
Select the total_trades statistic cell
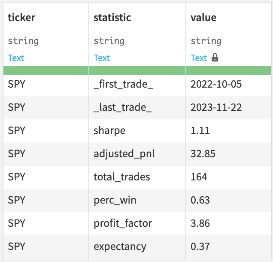pyautogui.click(x=122, y=177)
